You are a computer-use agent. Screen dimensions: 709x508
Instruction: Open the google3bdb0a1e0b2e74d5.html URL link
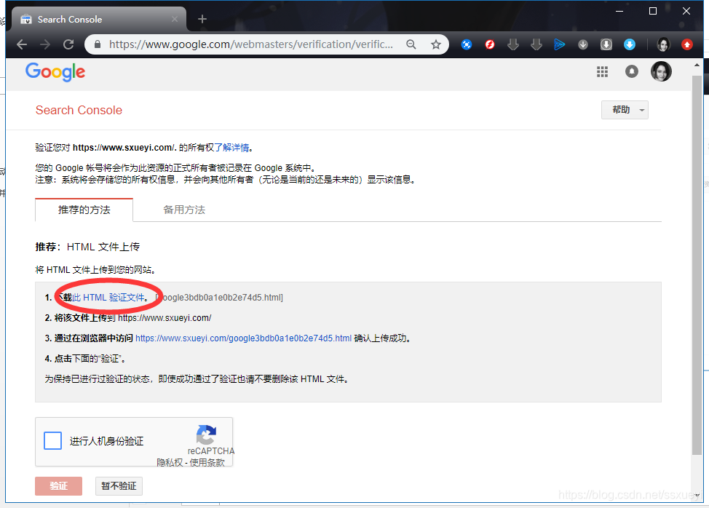tap(243, 338)
